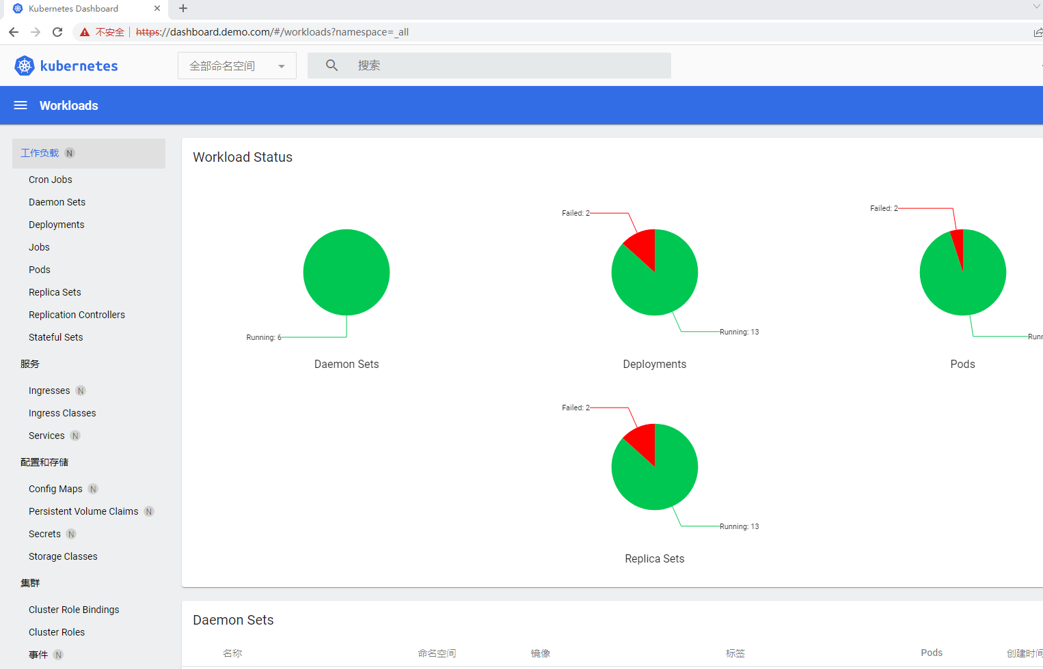This screenshot has width=1043, height=669.
Task: Reload the page with refresh icon
Action: coord(57,32)
